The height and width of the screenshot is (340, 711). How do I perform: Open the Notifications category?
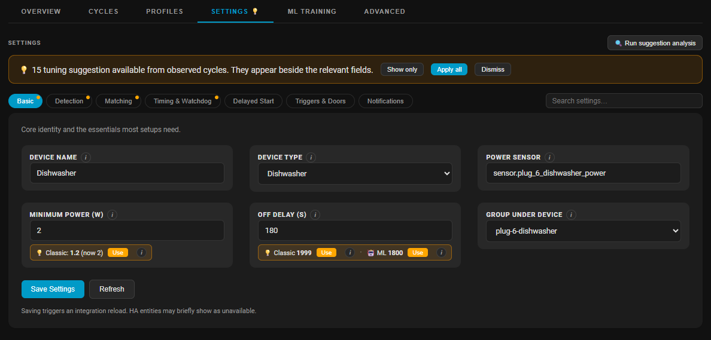tap(385, 101)
